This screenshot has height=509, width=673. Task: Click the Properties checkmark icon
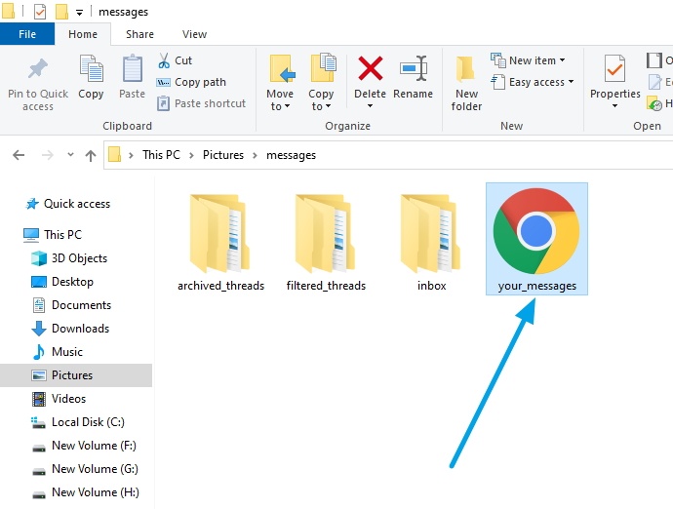click(614, 68)
